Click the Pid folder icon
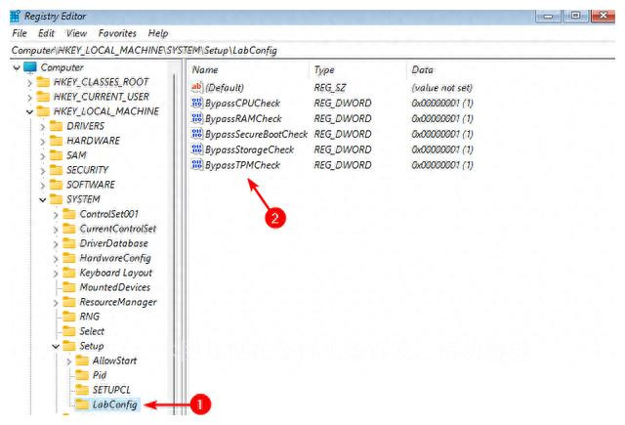625x425 pixels. (x=82, y=375)
